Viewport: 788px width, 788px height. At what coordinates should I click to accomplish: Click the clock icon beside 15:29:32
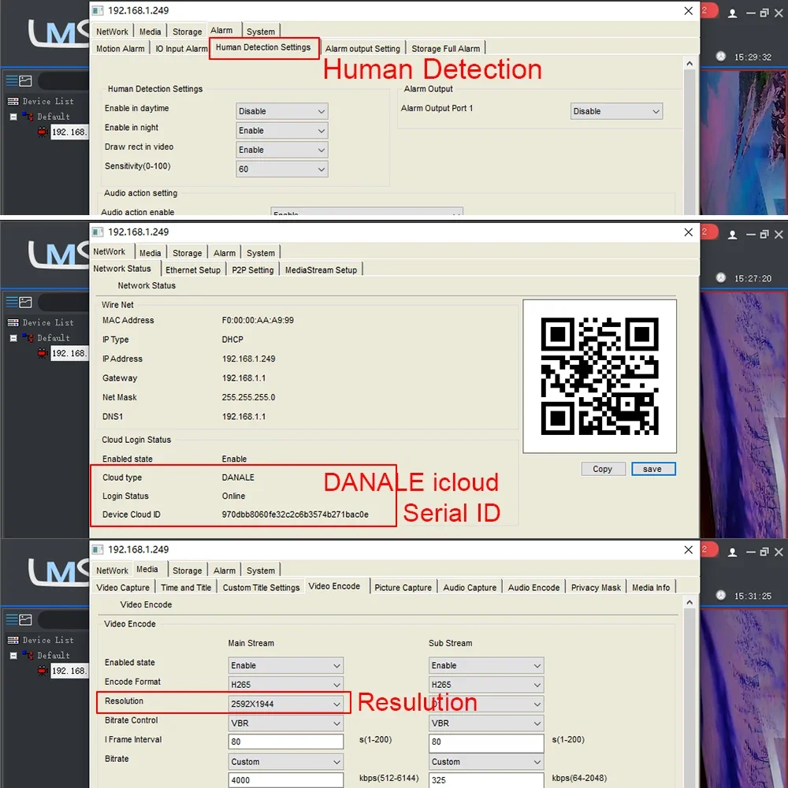click(721, 56)
